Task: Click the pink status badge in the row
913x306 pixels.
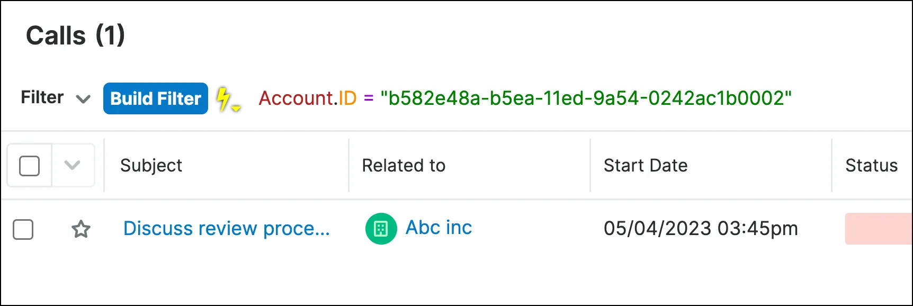Action: (x=879, y=229)
